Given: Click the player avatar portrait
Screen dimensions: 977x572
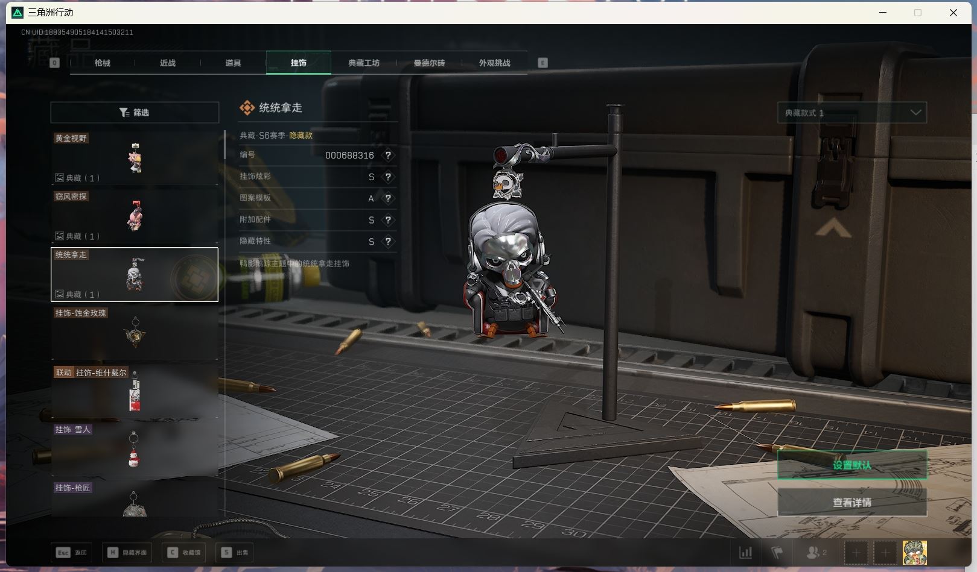Looking at the screenshot, I should pyautogui.click(x=914, y=552).
